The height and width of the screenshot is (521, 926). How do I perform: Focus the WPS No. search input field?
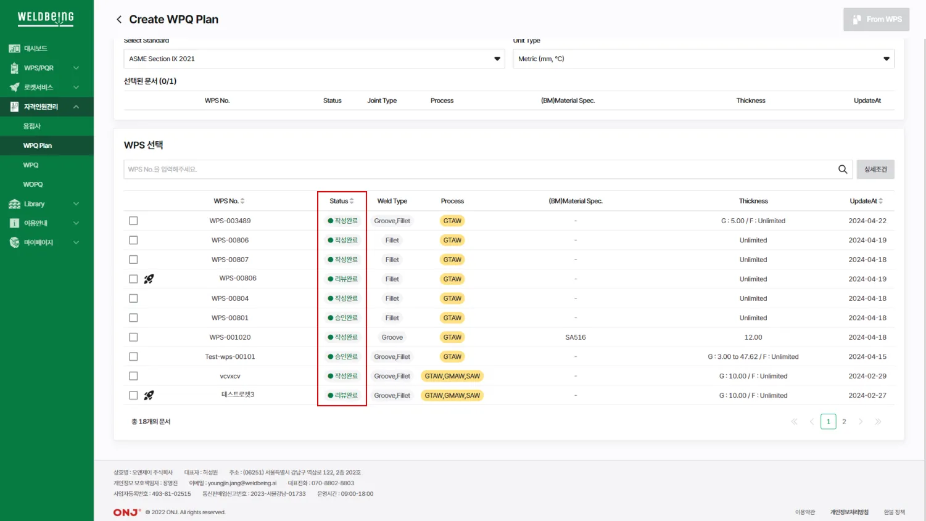478,170
